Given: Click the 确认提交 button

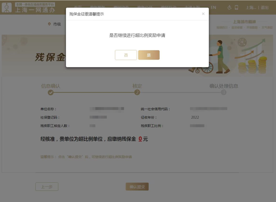Looking at the screenshot, I should (137, 187).
